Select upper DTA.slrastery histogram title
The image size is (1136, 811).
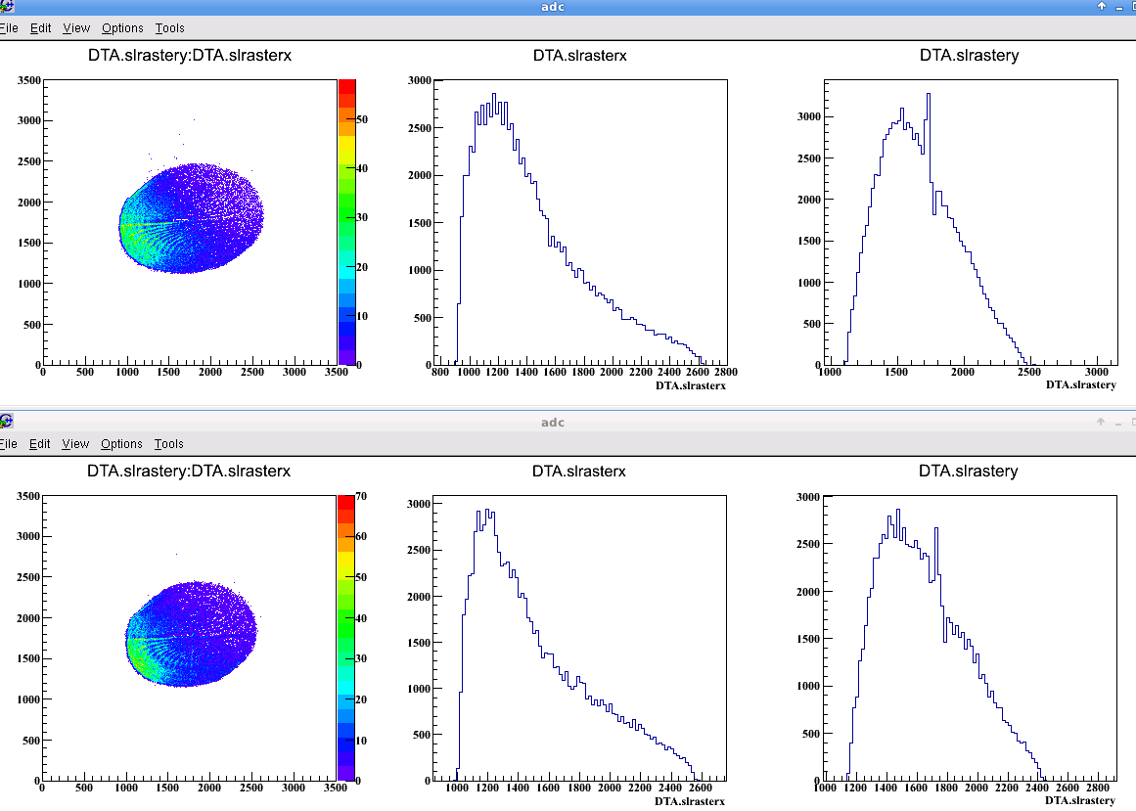970,56
